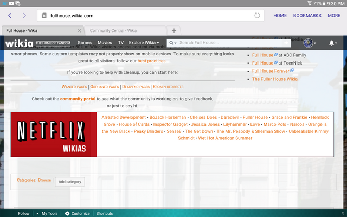This screenshot has width=347, height=217.
Task: Tap the Wi-Fi status icon
Action: click(x=310, y=3)
